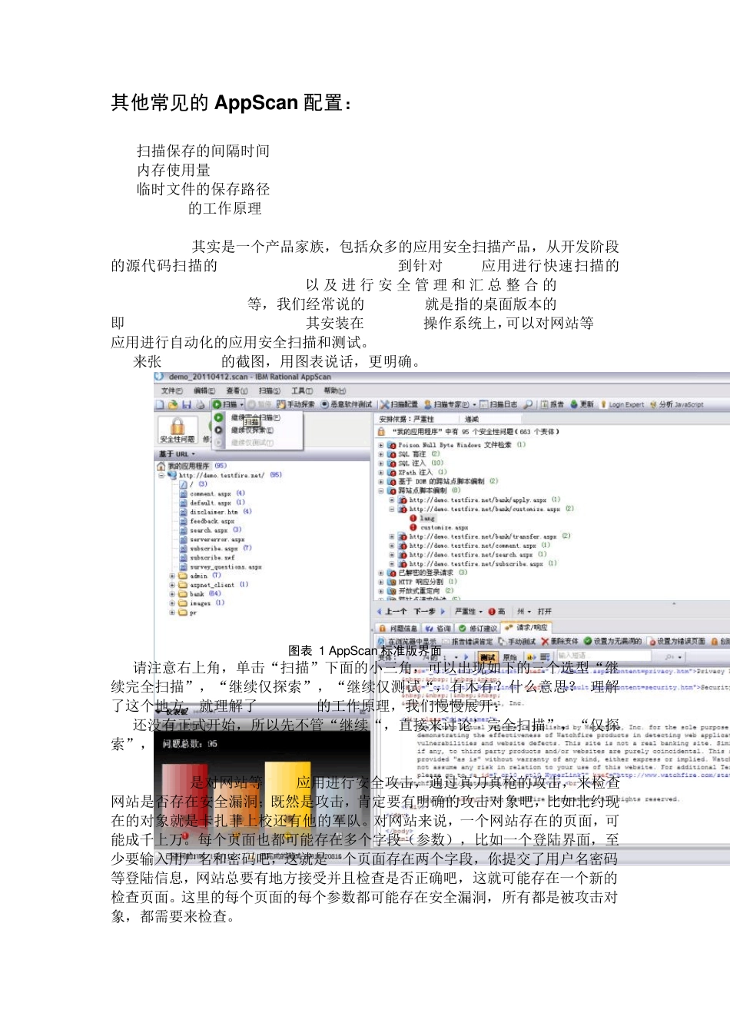
Task: Select disclaimer.htm in the URL tree
Action: (x=210, y=512)
